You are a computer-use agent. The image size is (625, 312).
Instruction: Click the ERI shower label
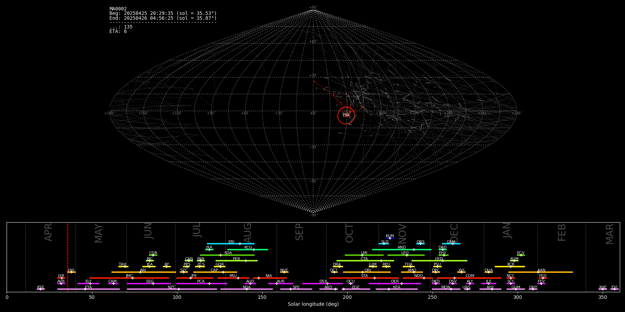point(232,242)
